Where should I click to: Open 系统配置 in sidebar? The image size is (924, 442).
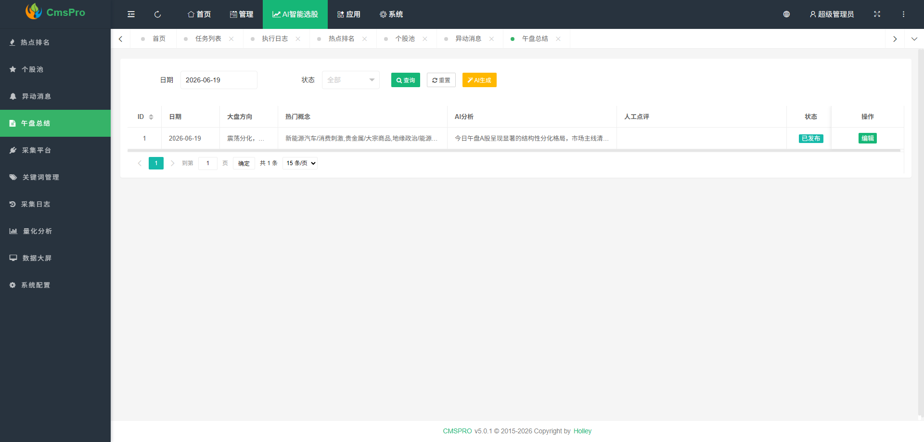coord(55,285)
